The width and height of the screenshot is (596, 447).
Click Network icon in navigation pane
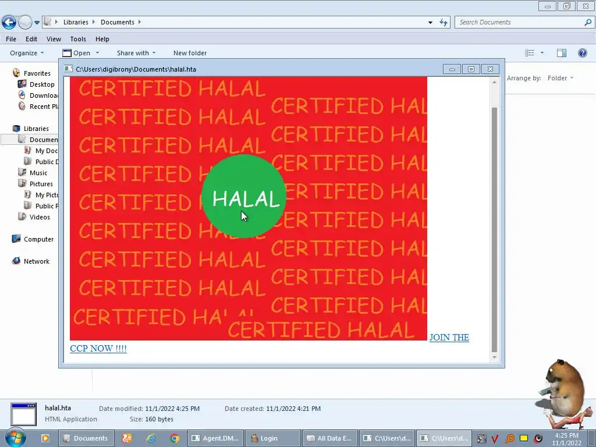coord(16,261)
